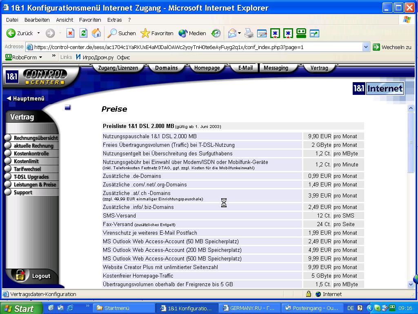Click the DE language indicator in tray
This screenshot has height=314, width=418.
tap(350, 308)
